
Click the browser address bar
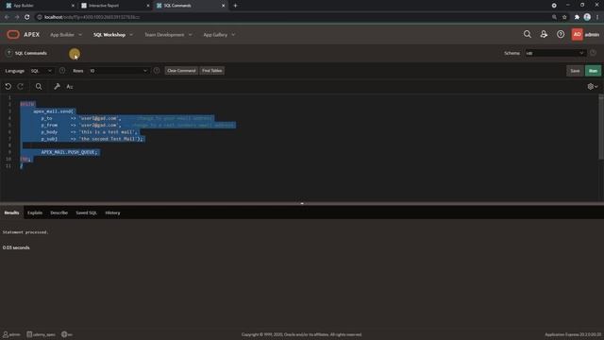coord(293,17)
